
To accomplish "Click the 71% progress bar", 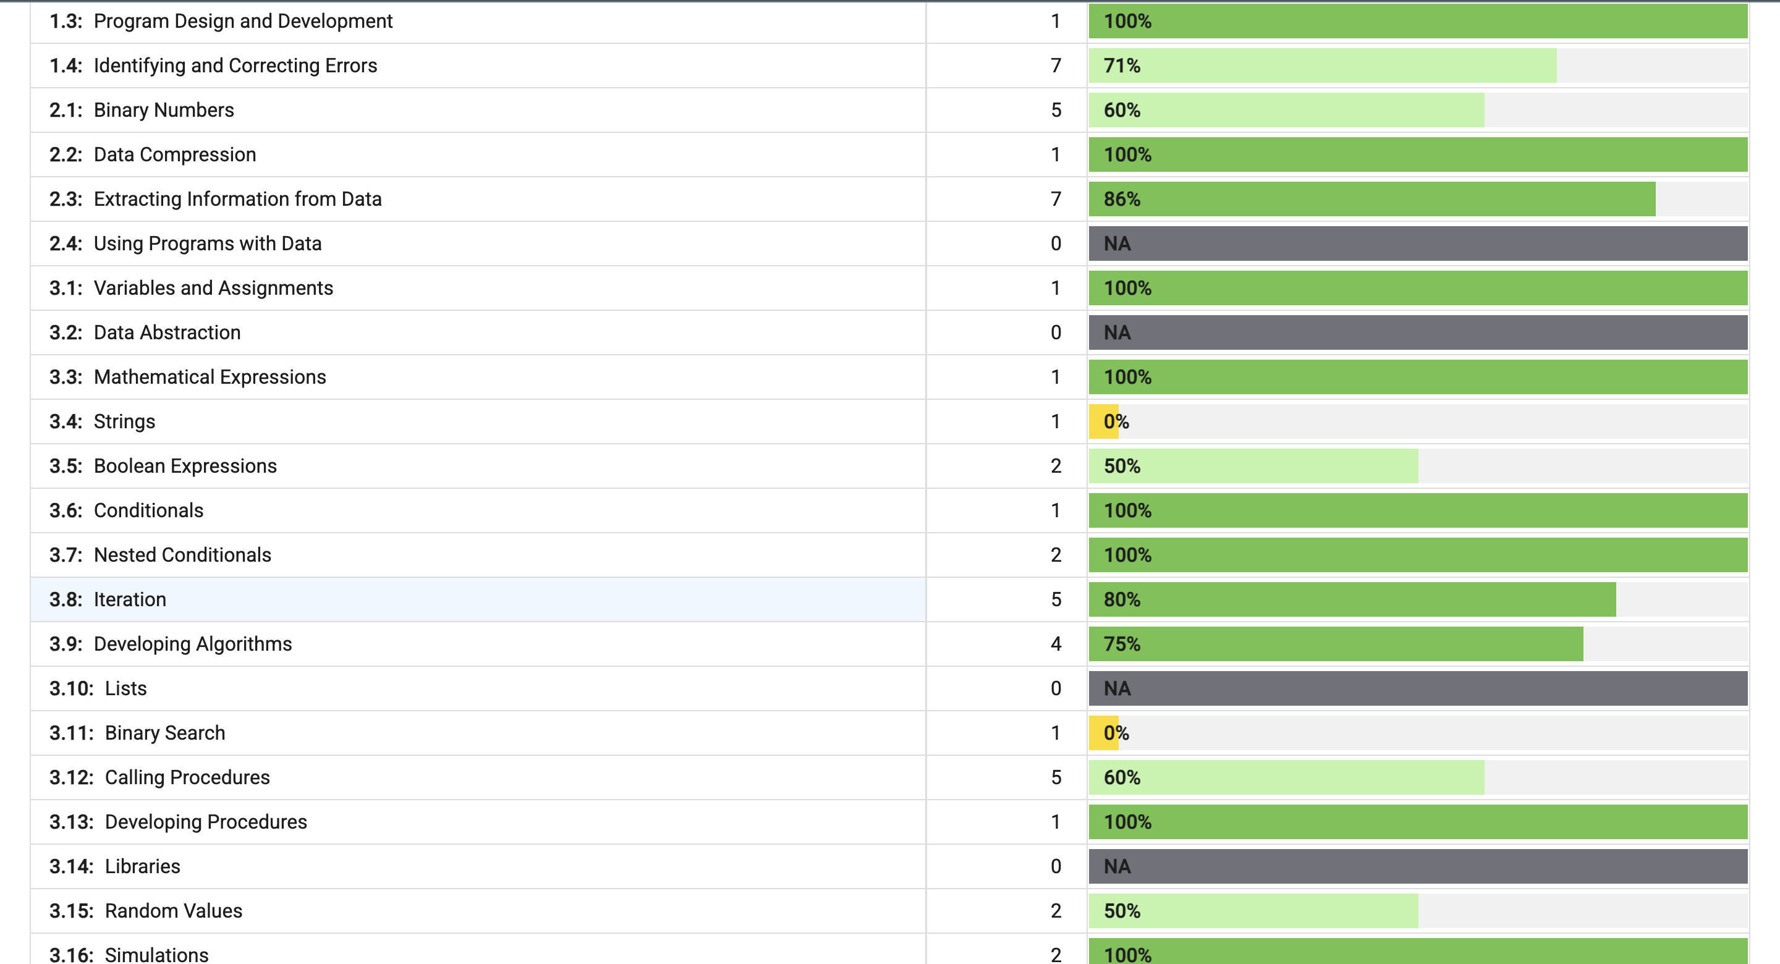I will click(1322, 66).
